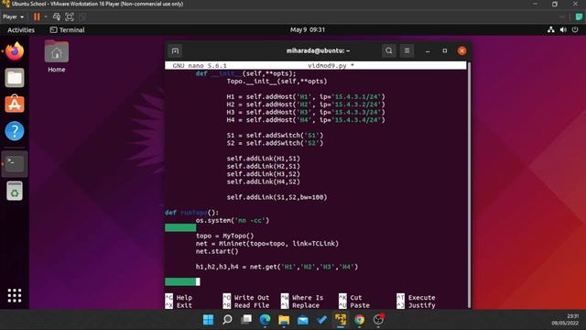Open Mail app from the taskbar
This screenshot has height=330, width=586.
tap(303, 320)
